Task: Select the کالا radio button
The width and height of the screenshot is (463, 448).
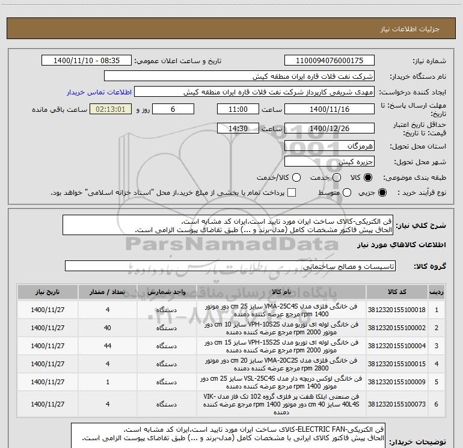Action: coord(368,177)
